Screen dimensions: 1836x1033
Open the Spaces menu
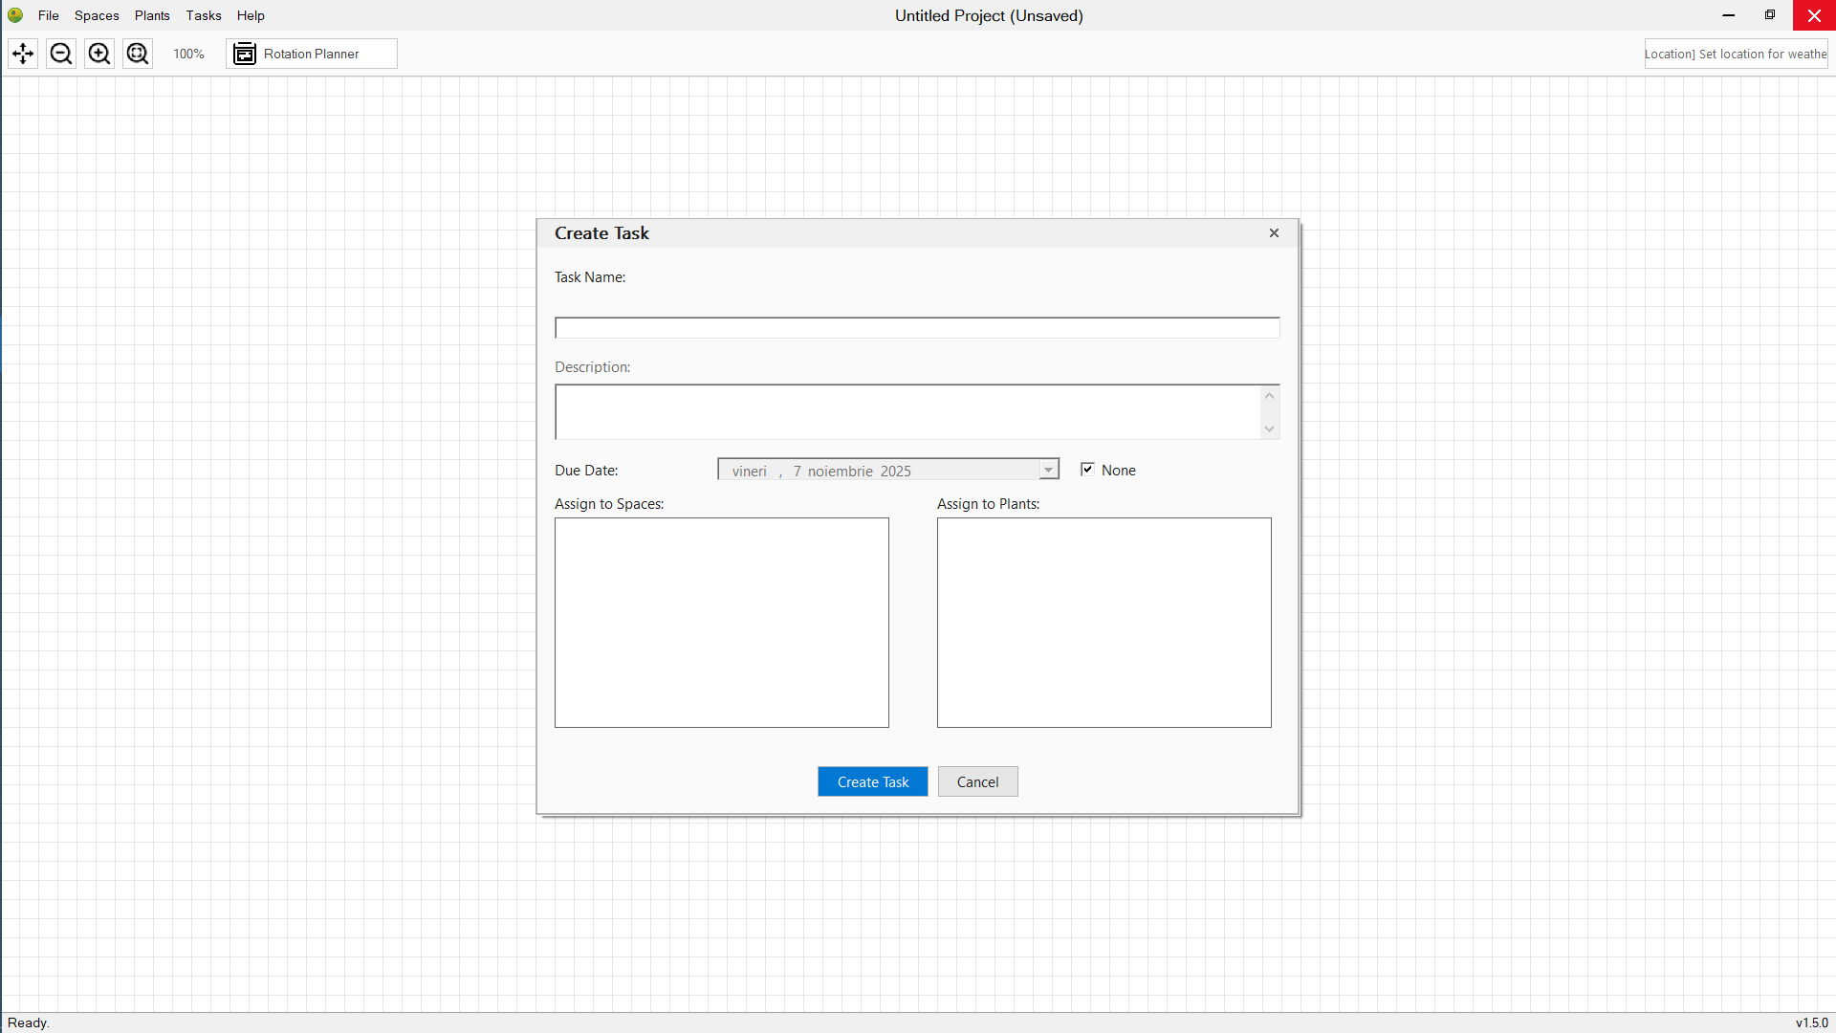click(x=97, y=15)
